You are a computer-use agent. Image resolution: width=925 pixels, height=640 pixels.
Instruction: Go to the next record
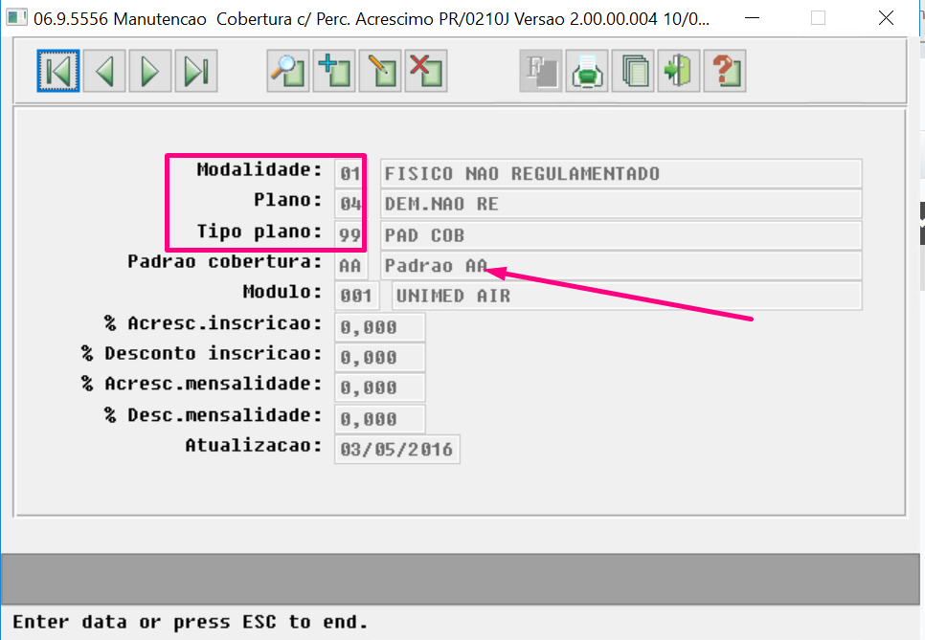tap(150, 72)
